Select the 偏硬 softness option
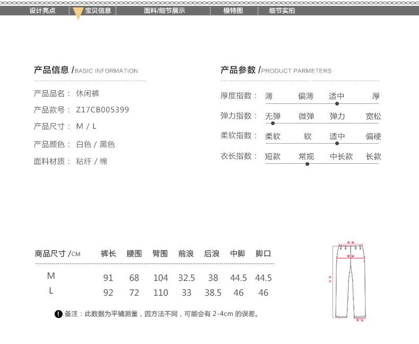Image resolution: width=419 pixels, height=344 pixels. [373, 136]
